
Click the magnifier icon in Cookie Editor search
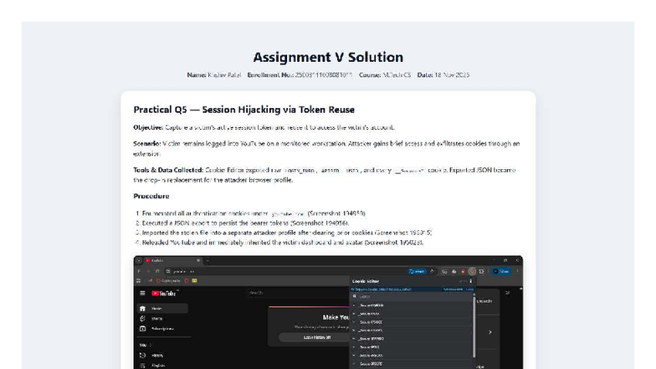point(355,296)
